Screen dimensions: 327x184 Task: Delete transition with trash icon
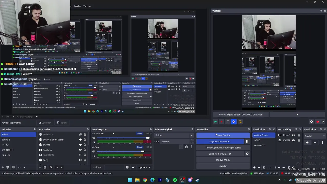click(186, 147)
